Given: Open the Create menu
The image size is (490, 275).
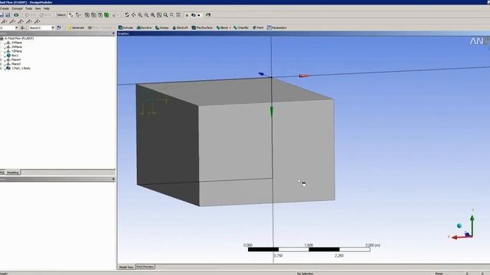Looking at the screenshot, I should (5, 8).
